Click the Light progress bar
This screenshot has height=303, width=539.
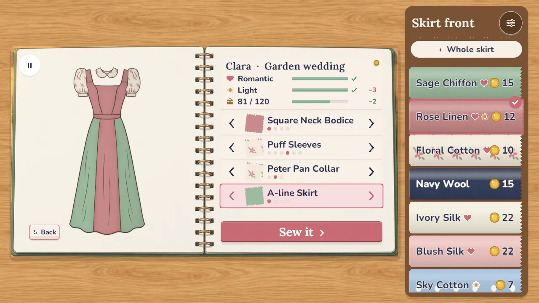click(x=320, y=90)
